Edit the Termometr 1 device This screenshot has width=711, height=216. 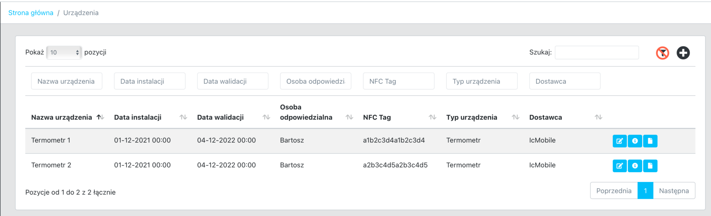619,141
